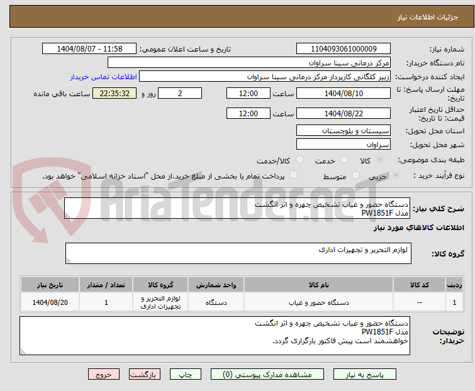Click the لوازم التحریر و تجهیزات اداری table cell
The height and width of the screenshot is (391, 475).
160,302
